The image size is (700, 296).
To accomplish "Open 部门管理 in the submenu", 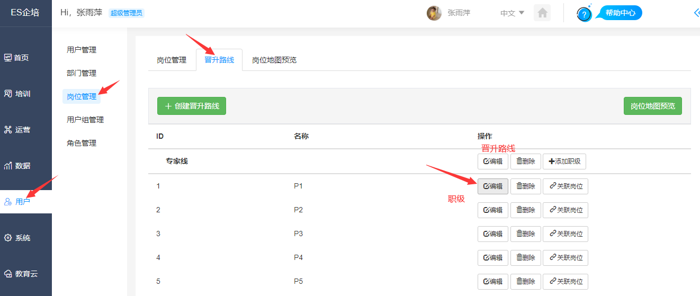I will (x=82, y=73).
